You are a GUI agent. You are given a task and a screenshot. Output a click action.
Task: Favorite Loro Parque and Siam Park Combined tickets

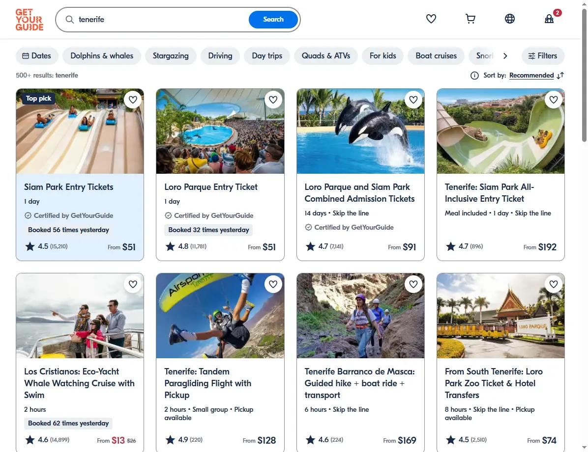[413, 100]
